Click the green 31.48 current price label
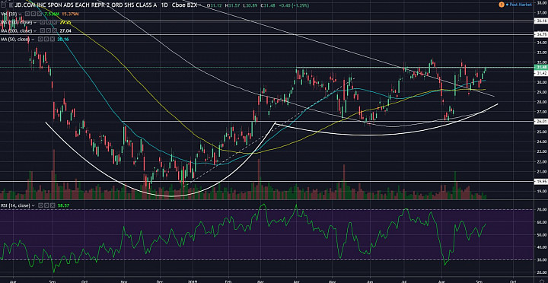Image resolution: width=548 pixels, height=283 pixels. click(541, 68)
